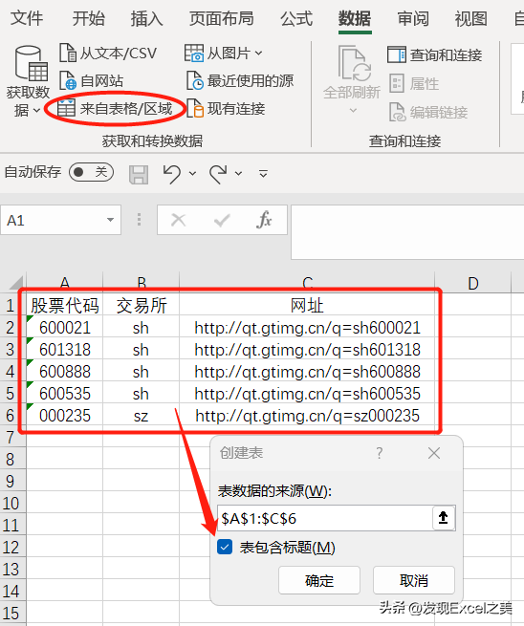Screen dimensions: 524x626
Task: Click URL cell ending sh600021
Action: [x=307, y=328]
